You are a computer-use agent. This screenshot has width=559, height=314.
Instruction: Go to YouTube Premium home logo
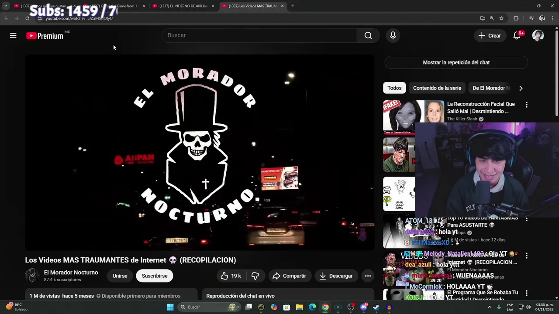click(x=45, y=36)
